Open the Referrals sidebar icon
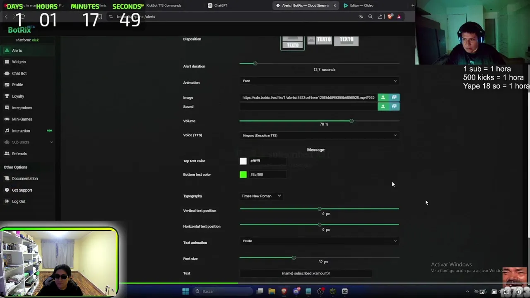The width and height of the screenshot is (530, 298). click(7, 154)
